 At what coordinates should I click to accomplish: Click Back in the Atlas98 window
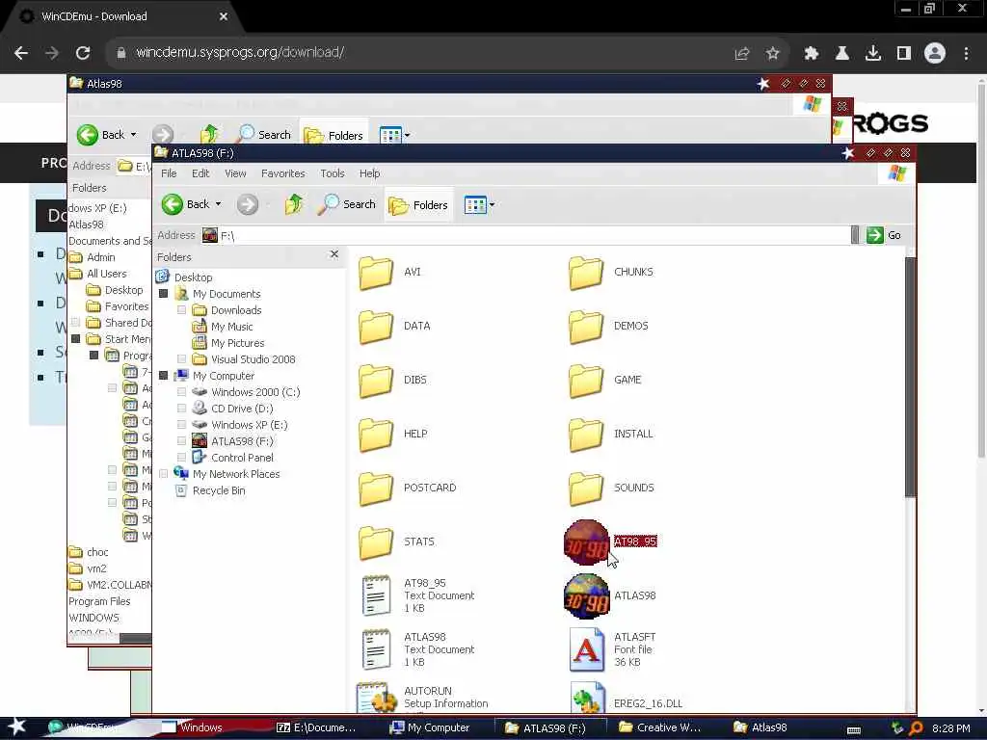click(100, 135)
